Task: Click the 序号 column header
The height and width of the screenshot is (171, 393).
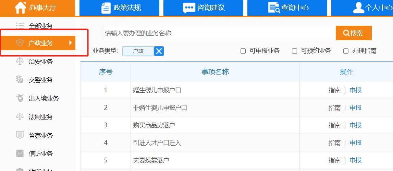Action: pyautogui.click(x=106, y=72)
